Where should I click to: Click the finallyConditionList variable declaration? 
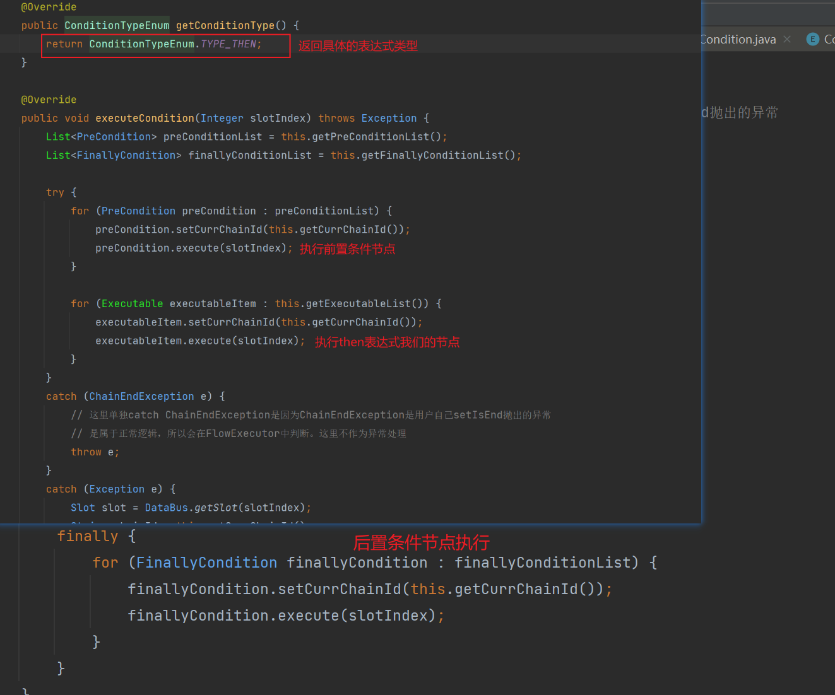click(x=250, y=155)
